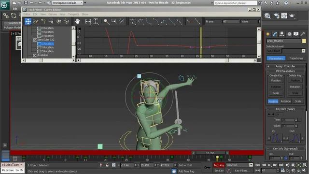Screen dimensions: 309x174
Task: Click the Anim_Head01 object color swatch
Action: [x=304, y=41]
